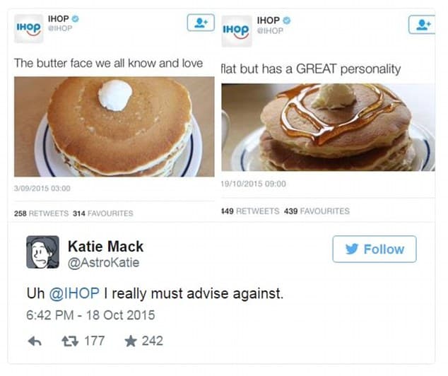Retweet Katie Mack's tweet
This screenshot has height=376, width=448.
coord(70,341)
